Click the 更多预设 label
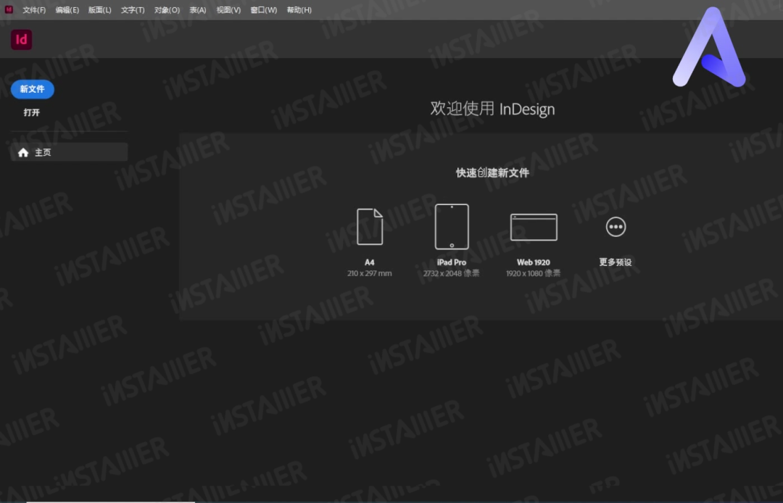This screenshot has width=783, height=503. pyautogui.click(x=616, y=262)
